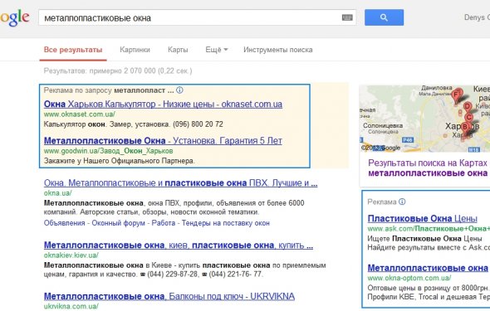Switch to the 'Картинки' tab
The width and height of the screenshot is (490, 311).
coord(135,50)
